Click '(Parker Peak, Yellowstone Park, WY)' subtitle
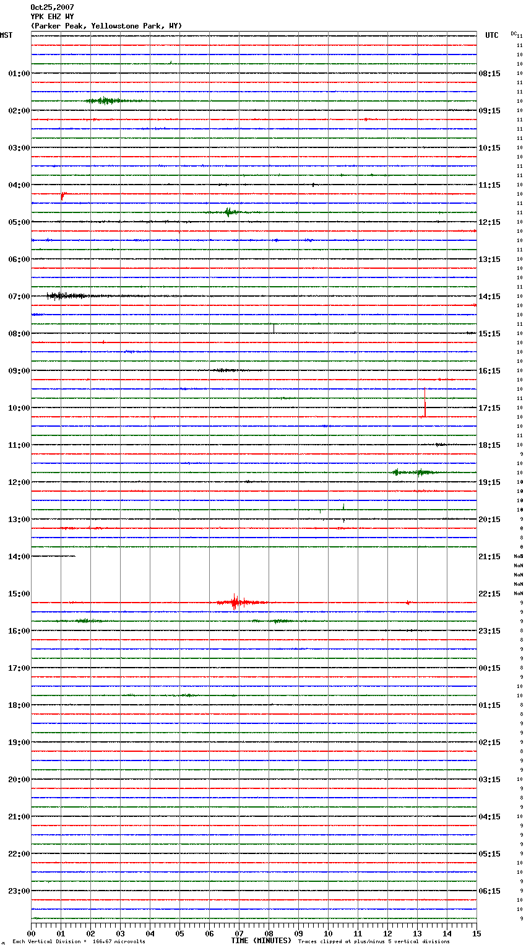The width and height of the screenshot is (526, 950). pyautogui.click(x=106, y=26)
